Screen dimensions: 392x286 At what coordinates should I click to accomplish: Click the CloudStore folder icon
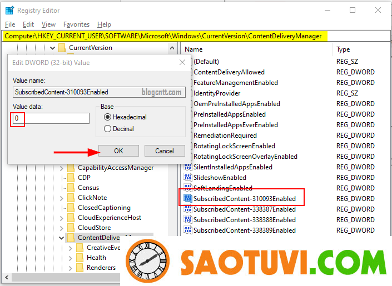point(71,228)
